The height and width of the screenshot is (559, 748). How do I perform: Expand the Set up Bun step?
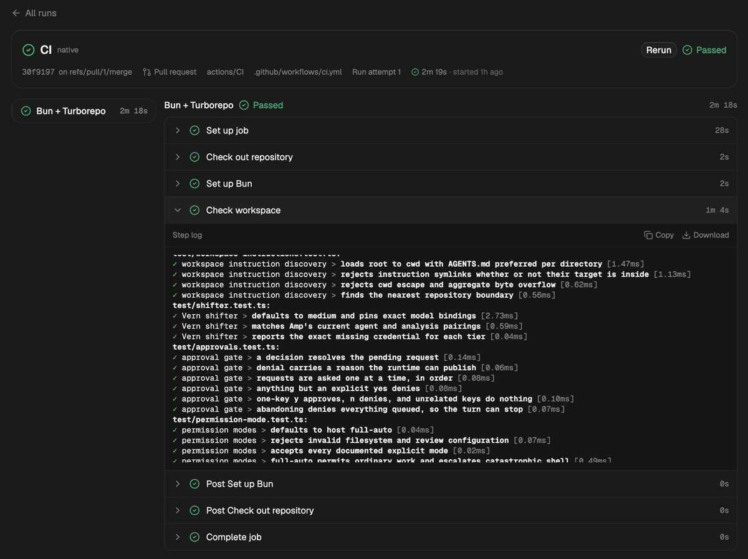click(451, 184)
